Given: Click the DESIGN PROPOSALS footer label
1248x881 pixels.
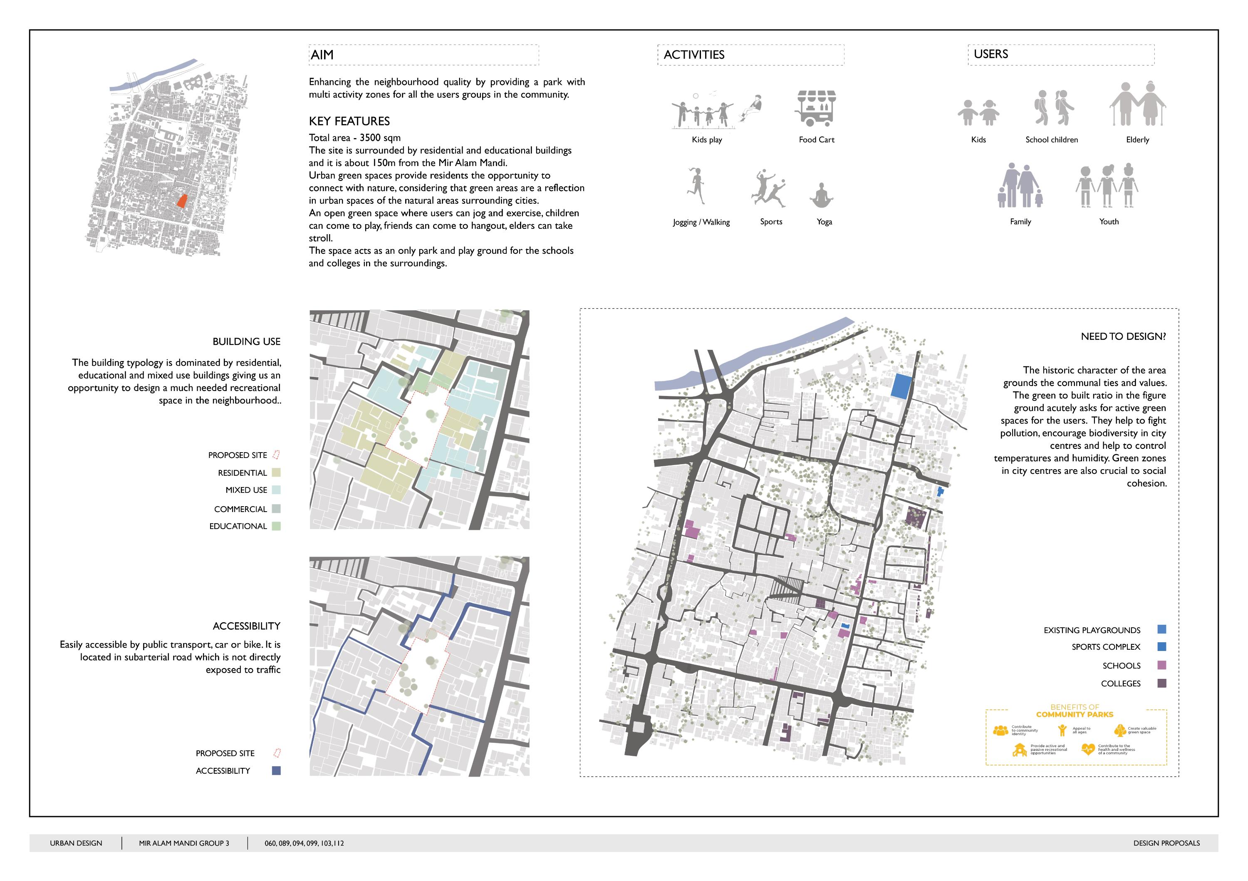Looking at the screenshot, I should tap(1166, 843).
